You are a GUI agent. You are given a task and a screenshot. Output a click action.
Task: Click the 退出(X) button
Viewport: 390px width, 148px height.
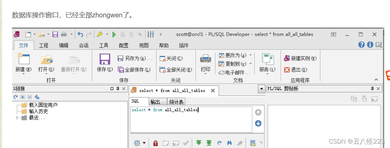click(x=296, y=70)
